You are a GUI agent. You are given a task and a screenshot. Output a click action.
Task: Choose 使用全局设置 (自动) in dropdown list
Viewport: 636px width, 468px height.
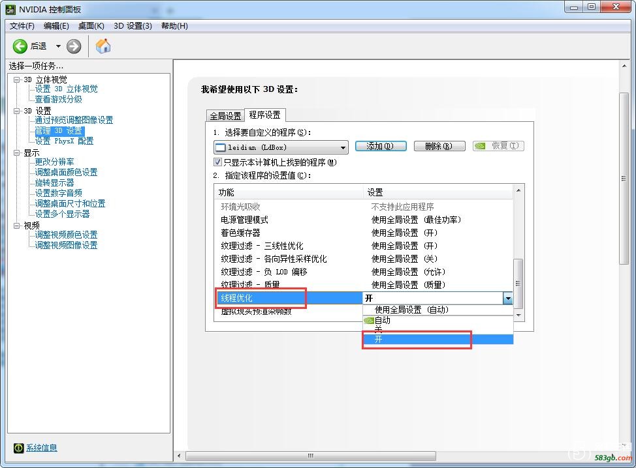438,310
